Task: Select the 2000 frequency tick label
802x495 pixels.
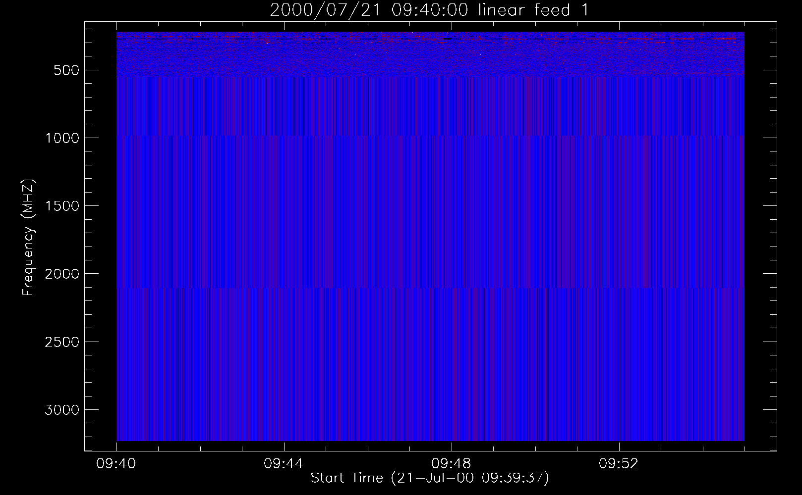Action: (62, 274)
